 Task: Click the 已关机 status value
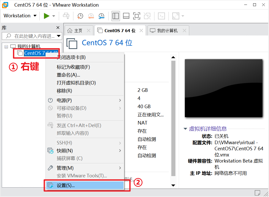pos(221,136)
